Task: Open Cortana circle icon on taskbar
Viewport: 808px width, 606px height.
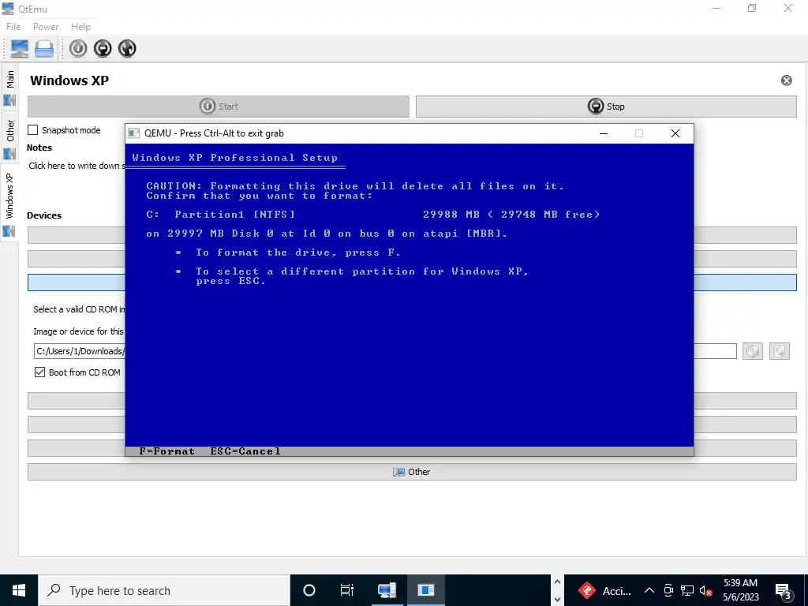Action: point(309,590)
